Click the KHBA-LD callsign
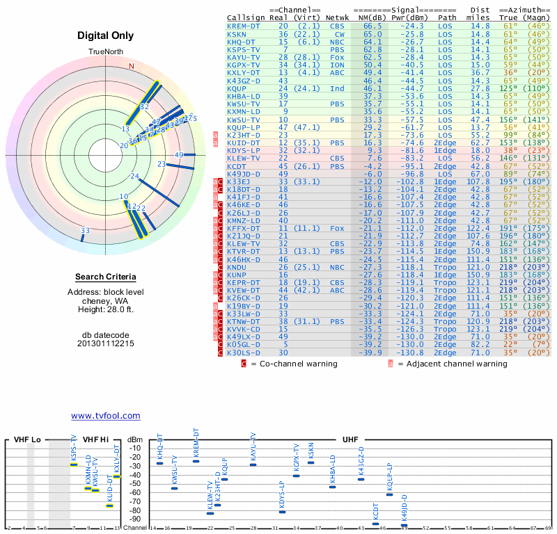 point(243,97)
